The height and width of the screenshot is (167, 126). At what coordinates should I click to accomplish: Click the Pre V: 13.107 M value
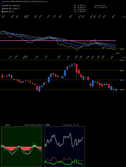click(x=101, y=8)
